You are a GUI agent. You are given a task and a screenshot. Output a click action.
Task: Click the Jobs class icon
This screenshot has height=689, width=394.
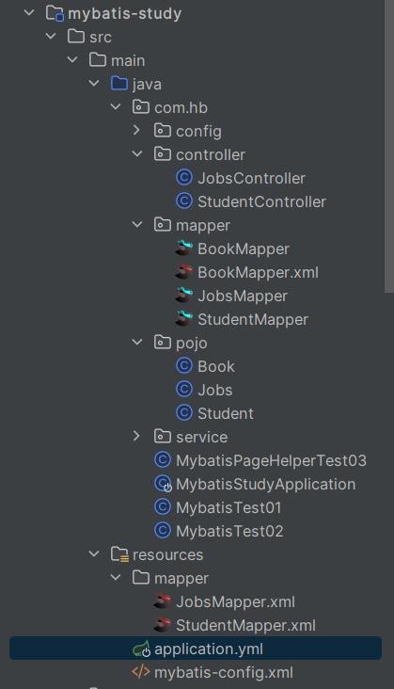pos(184,389)
